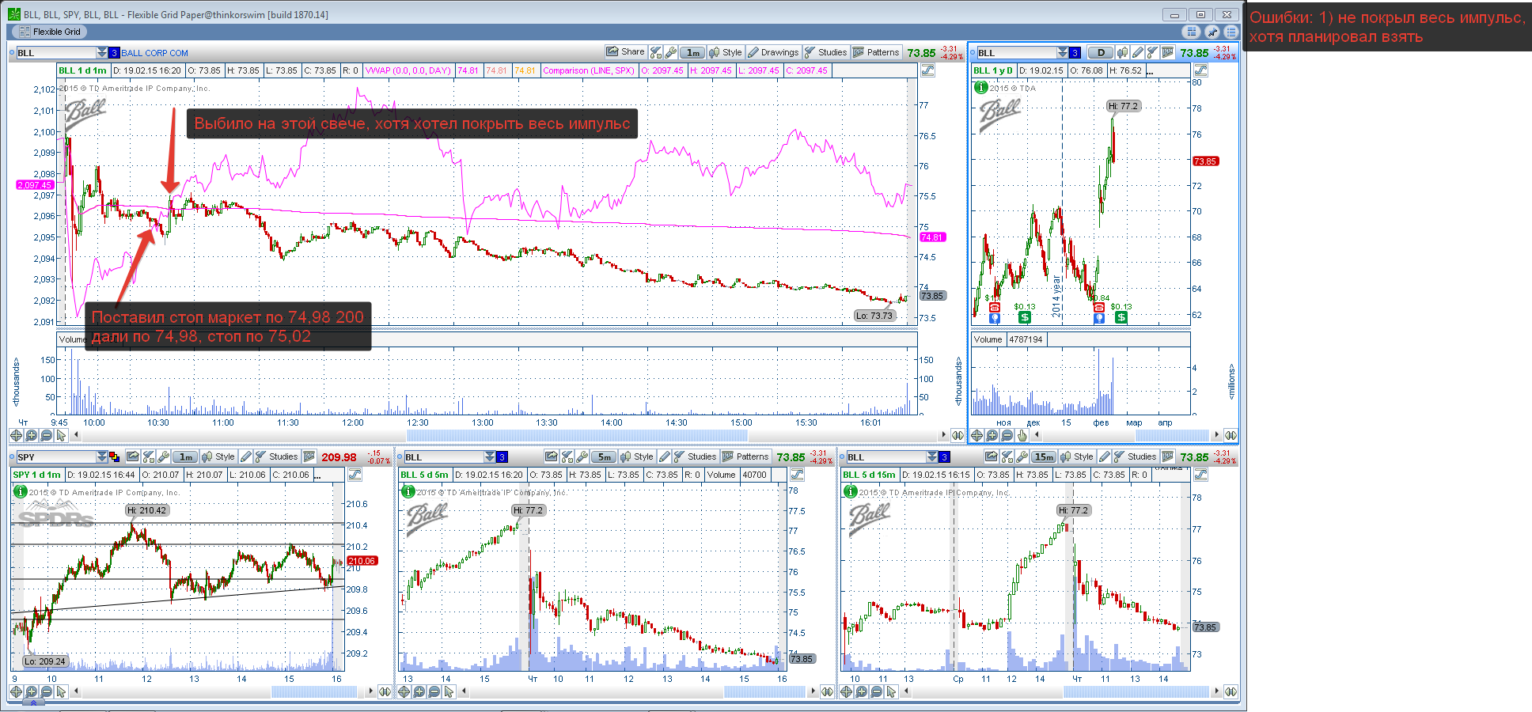Open Flexible Grid layout menu
Image resolution: width=1532 pixels, height=712 pixels.
[x=48, y=32]
